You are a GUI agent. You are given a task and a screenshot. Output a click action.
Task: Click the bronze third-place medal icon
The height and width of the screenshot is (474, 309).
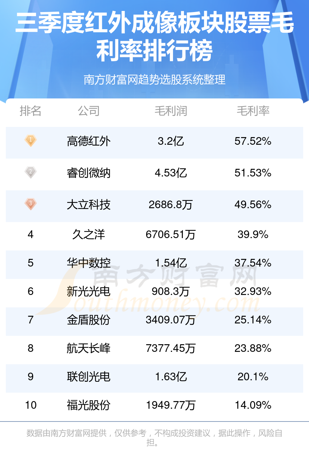(31, 204)
